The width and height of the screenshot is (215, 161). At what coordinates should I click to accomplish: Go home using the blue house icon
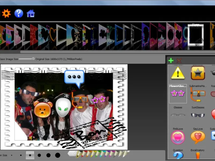pyautogui.click(x=31, y=13)
